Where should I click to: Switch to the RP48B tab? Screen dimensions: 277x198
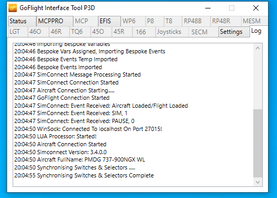point(196,21)
